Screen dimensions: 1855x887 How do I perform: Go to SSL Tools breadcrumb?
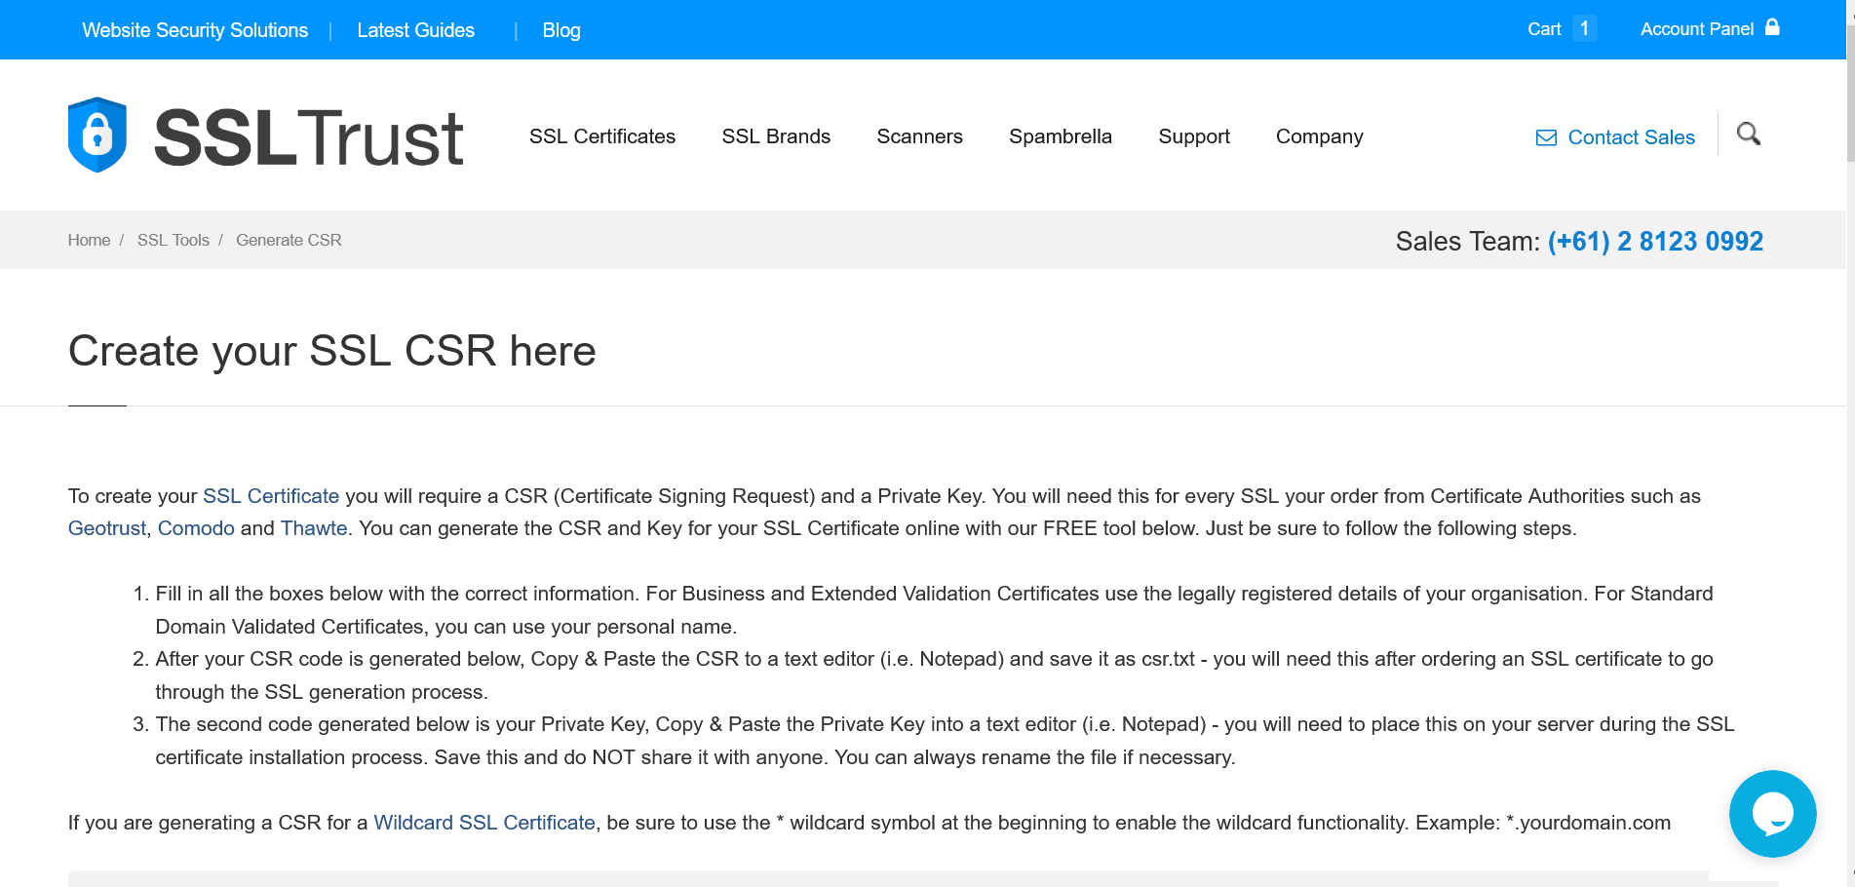(x=173, y=240)
